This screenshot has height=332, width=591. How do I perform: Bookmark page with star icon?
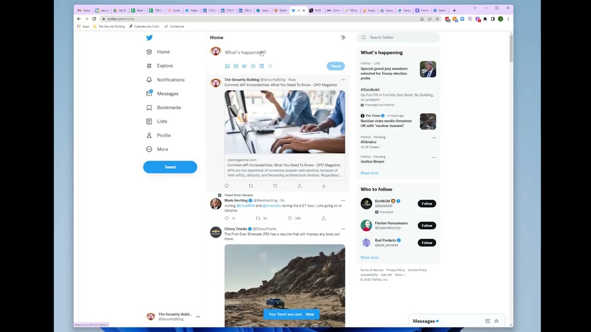pos(437,19)
